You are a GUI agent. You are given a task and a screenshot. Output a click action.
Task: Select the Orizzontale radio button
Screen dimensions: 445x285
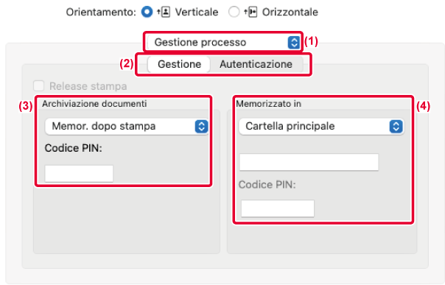(x=234, y=12)
